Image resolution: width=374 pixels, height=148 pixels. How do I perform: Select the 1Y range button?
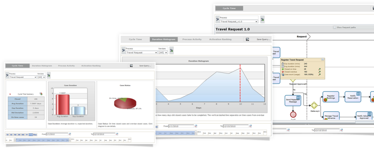coord(26,135)
